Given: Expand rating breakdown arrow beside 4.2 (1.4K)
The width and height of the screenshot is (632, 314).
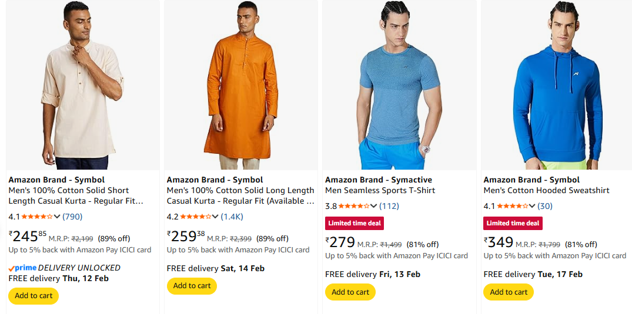Looking at the screenshot, I should tap(216, 217).
